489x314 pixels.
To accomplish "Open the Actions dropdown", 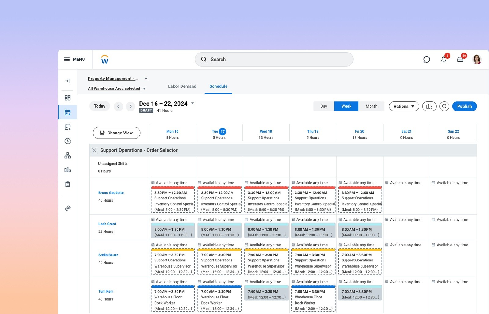I will pyautogui.click(x=404, y=106).
